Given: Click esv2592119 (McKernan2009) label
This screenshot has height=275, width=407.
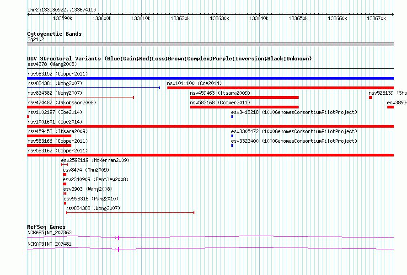Looking at the screenshot, I should pos(95,160).
